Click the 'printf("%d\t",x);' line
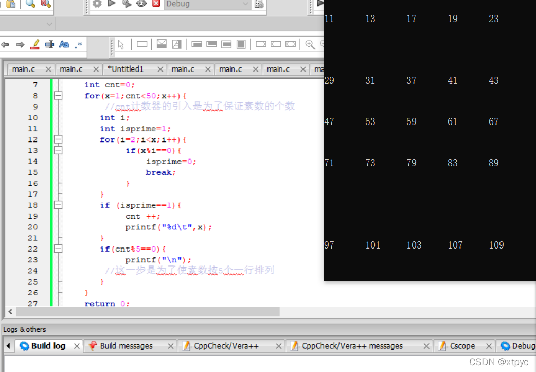 click(x=168, y=227)
